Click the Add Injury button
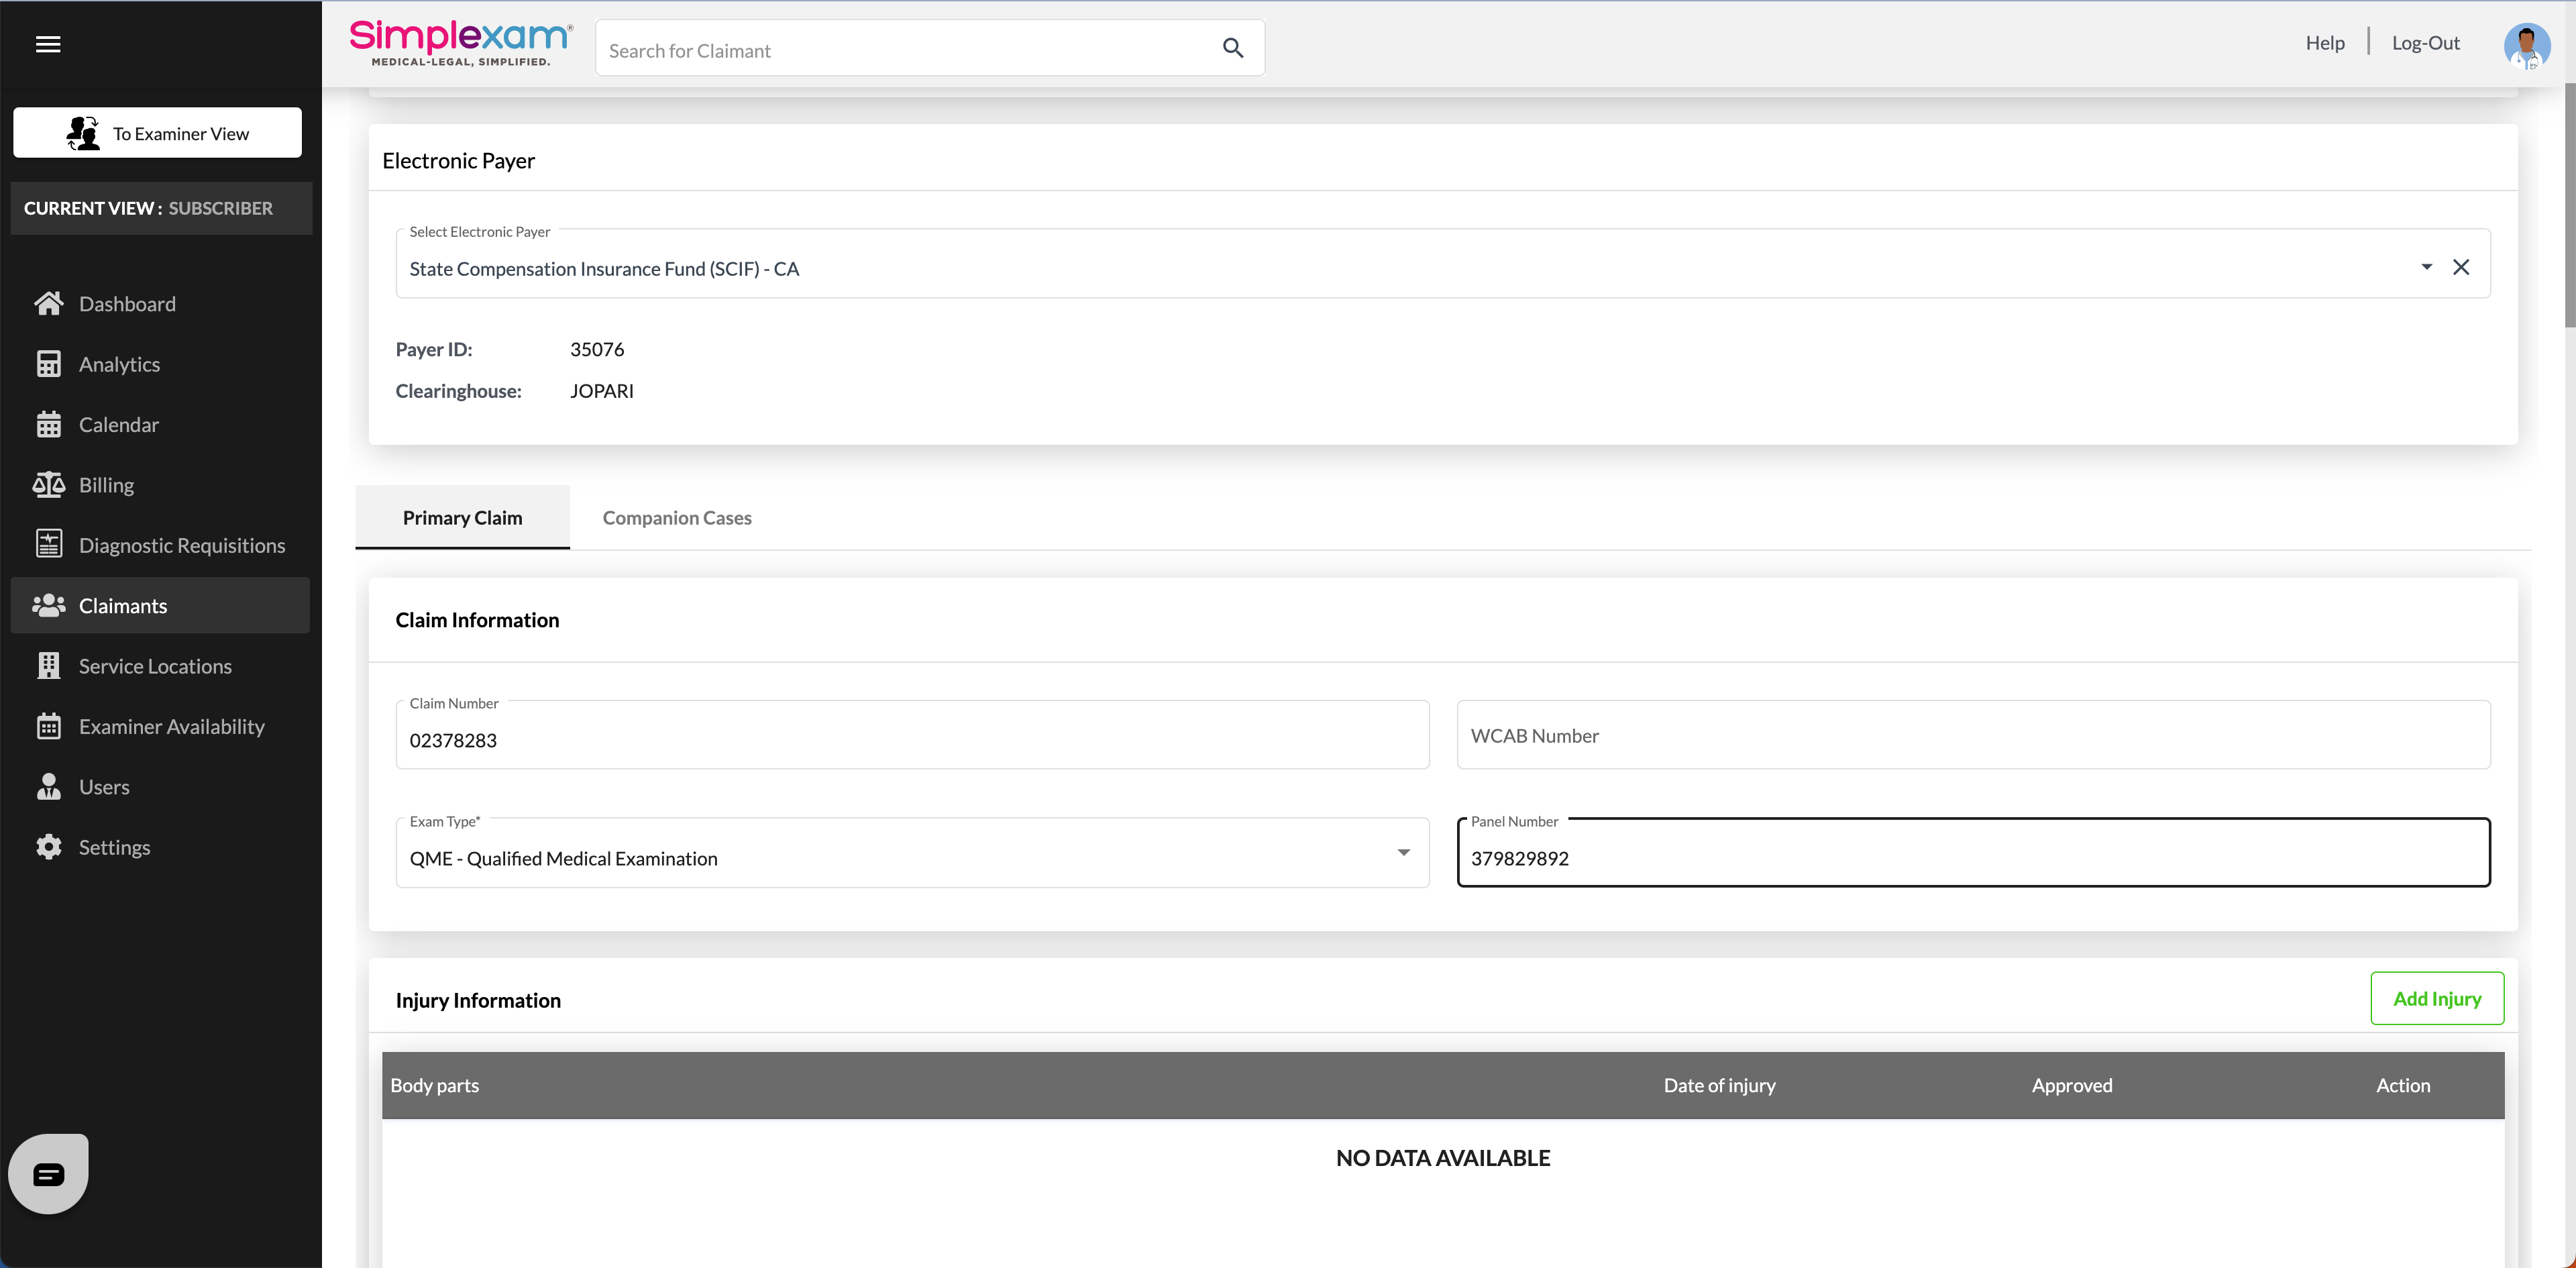 click(2436, 998)
